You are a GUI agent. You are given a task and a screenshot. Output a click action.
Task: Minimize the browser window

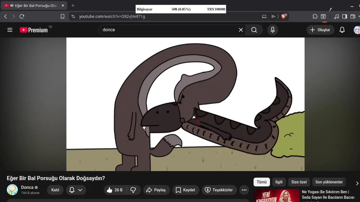tap(352, 6)
